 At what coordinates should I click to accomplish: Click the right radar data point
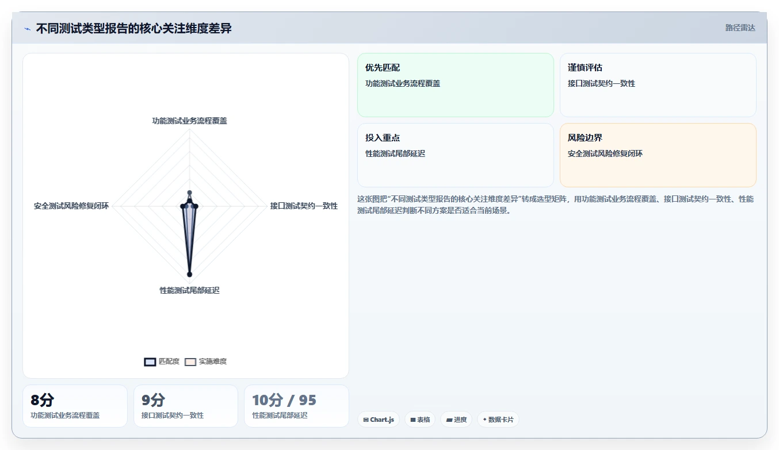[196, 206]
